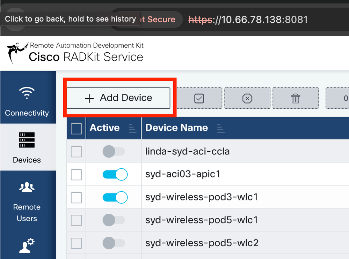Enable the Active toggle for syd-wireless-pod5-wlc2
This screenshot has width=349, height=259.
[x=114, y=243]
